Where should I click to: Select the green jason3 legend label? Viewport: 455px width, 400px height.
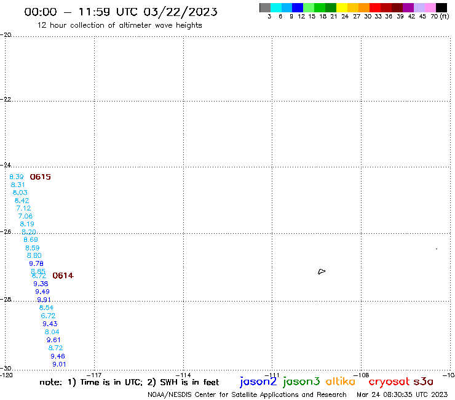pyautogui.click(x=301, y=382)
